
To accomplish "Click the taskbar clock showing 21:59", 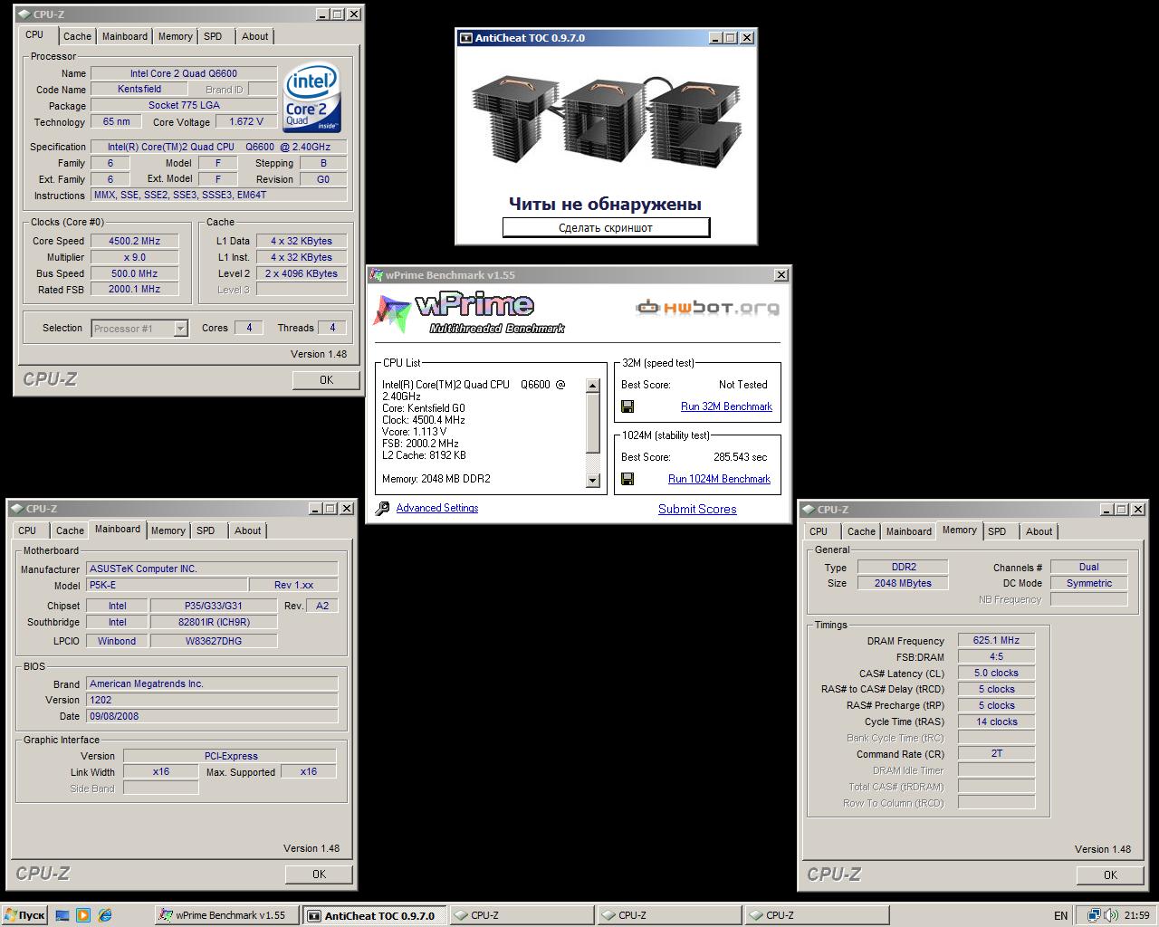I will click(x=1136, y=916).
